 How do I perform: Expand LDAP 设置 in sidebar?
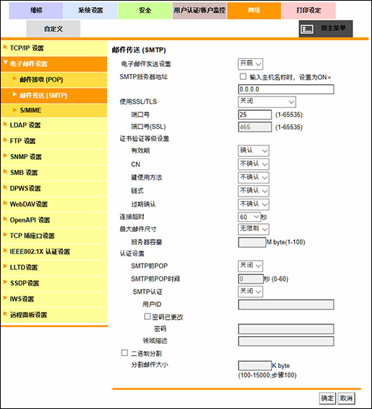(54, 125)
